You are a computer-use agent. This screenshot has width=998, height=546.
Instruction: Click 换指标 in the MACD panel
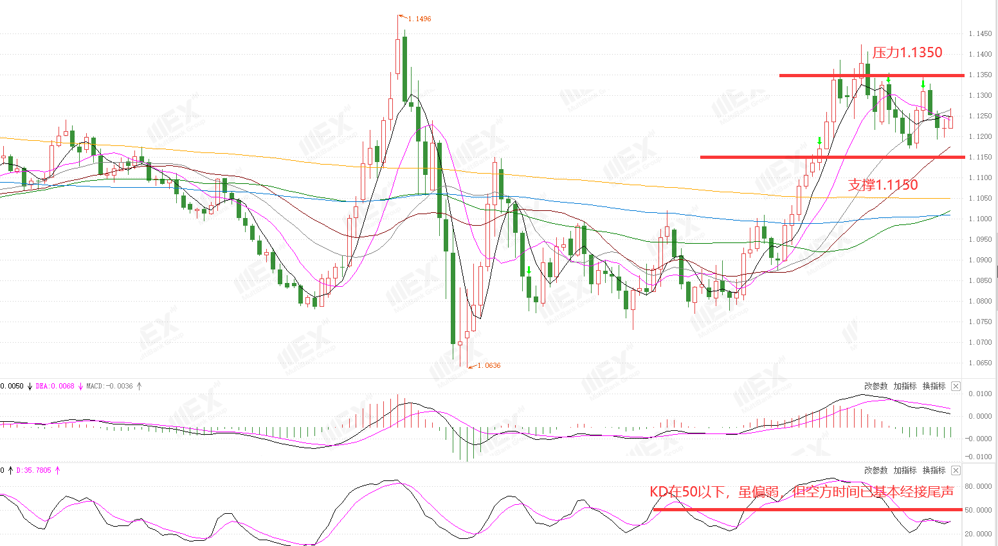tap(934, 386)
